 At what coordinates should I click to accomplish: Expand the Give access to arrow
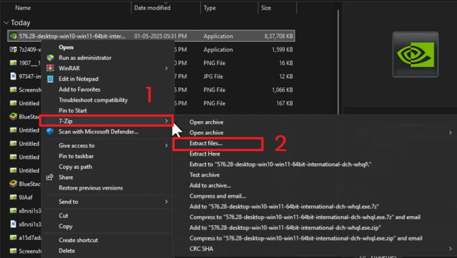point(166,146)
